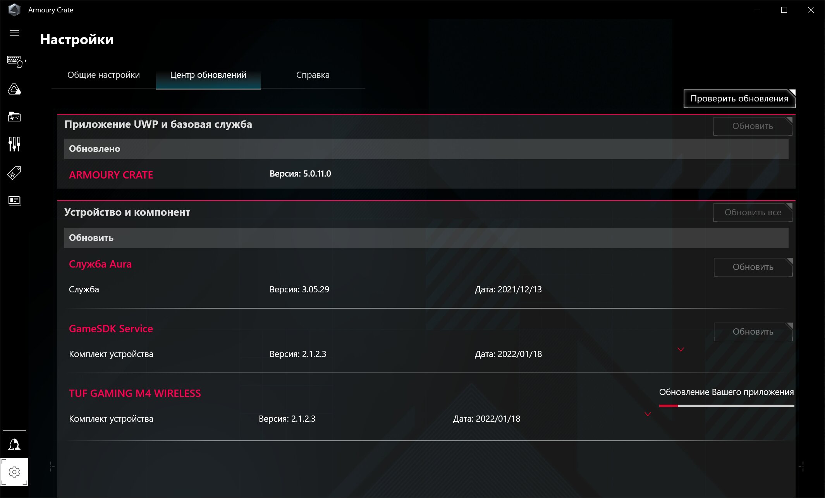Open the Device keyboard icon in sidebar
825x498 pixels.
(x=15, y=62)
